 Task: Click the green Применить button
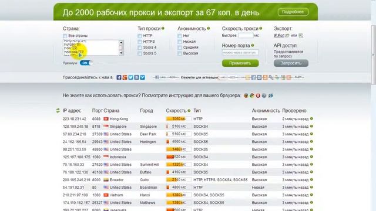(240, 63)
